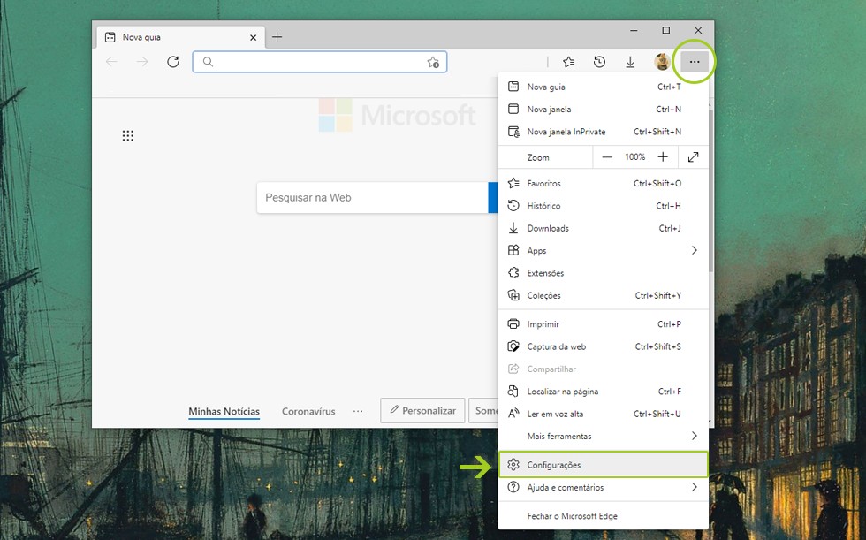
Task: Click the profile avatar icon
Action: (662, 62)
